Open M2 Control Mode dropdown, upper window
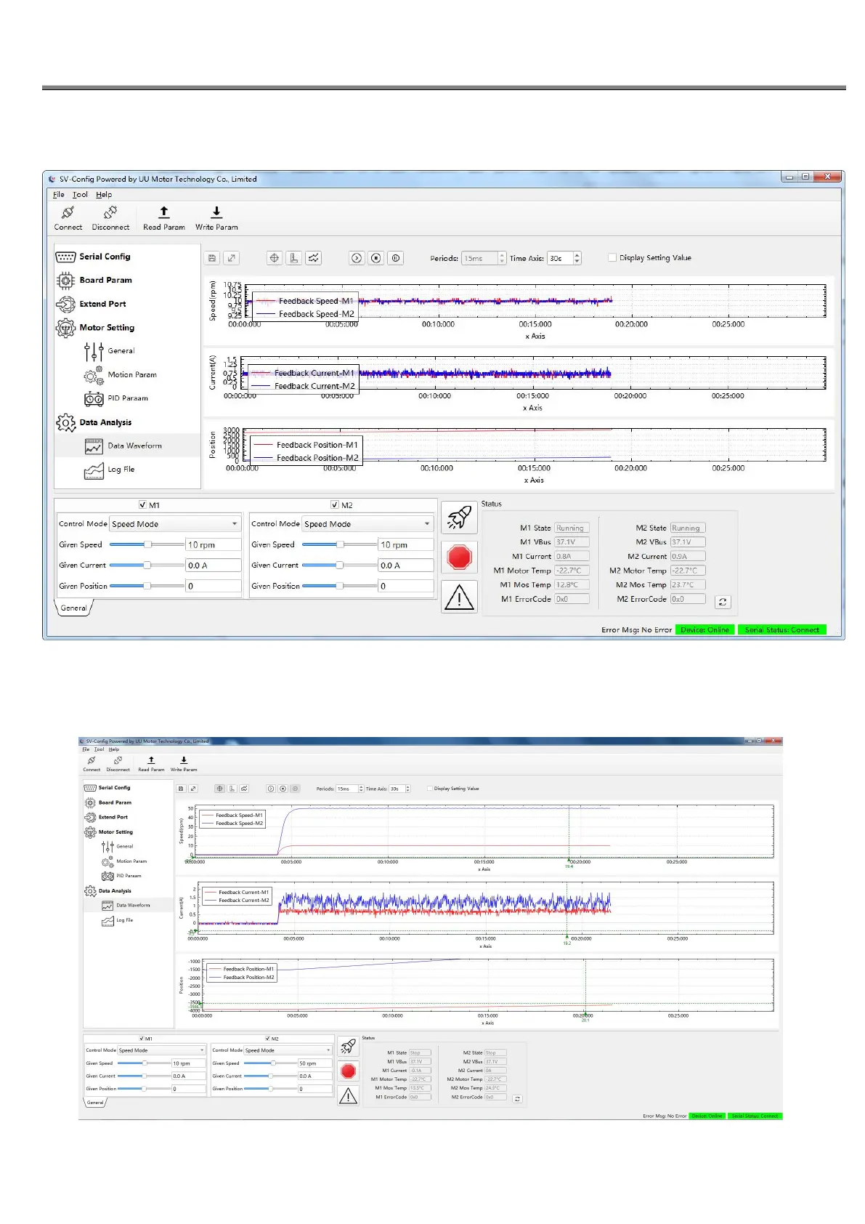This screenshot has height=1224, width=865. [367, 523]
